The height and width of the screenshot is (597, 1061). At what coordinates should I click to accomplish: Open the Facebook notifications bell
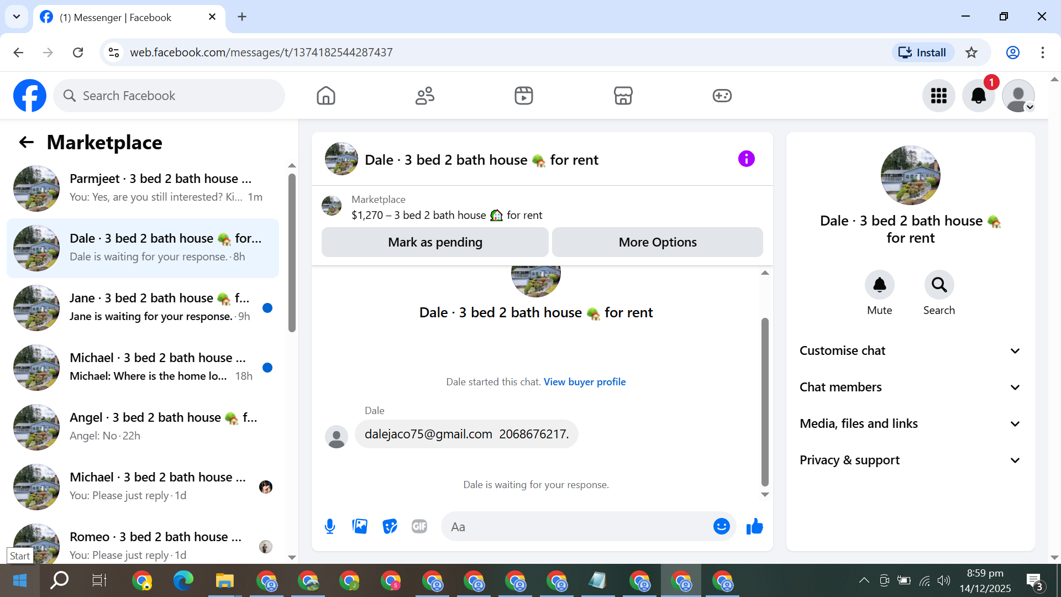[x=978, y=96]
